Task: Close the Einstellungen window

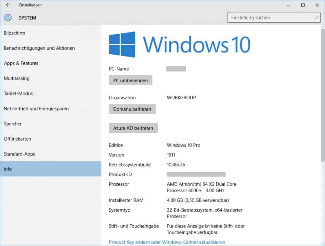Action: pyautogui.click(x=317, y=5)
